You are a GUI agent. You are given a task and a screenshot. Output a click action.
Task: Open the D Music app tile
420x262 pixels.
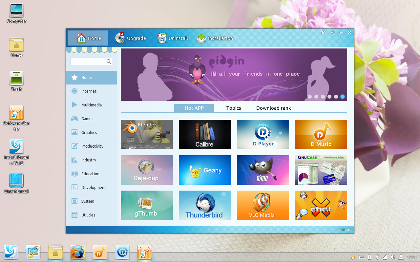(x=321, y=135)
